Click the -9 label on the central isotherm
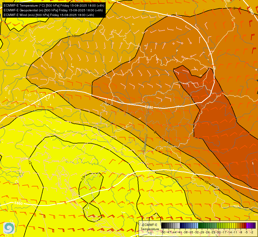This screenshot has height=237, width=258. click(155, 132)
